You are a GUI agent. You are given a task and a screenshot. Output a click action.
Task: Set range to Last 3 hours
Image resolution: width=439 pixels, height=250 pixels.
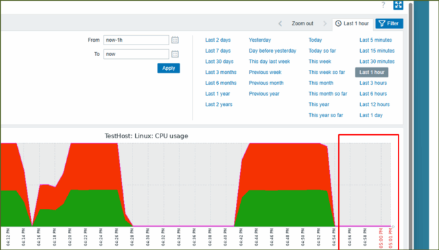point(373,83)
